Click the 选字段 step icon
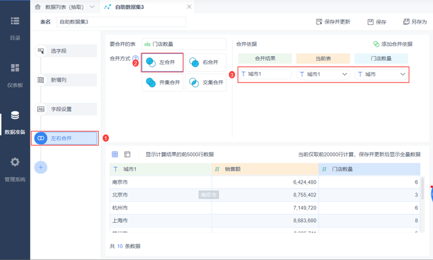 click(x=41, y=51)
